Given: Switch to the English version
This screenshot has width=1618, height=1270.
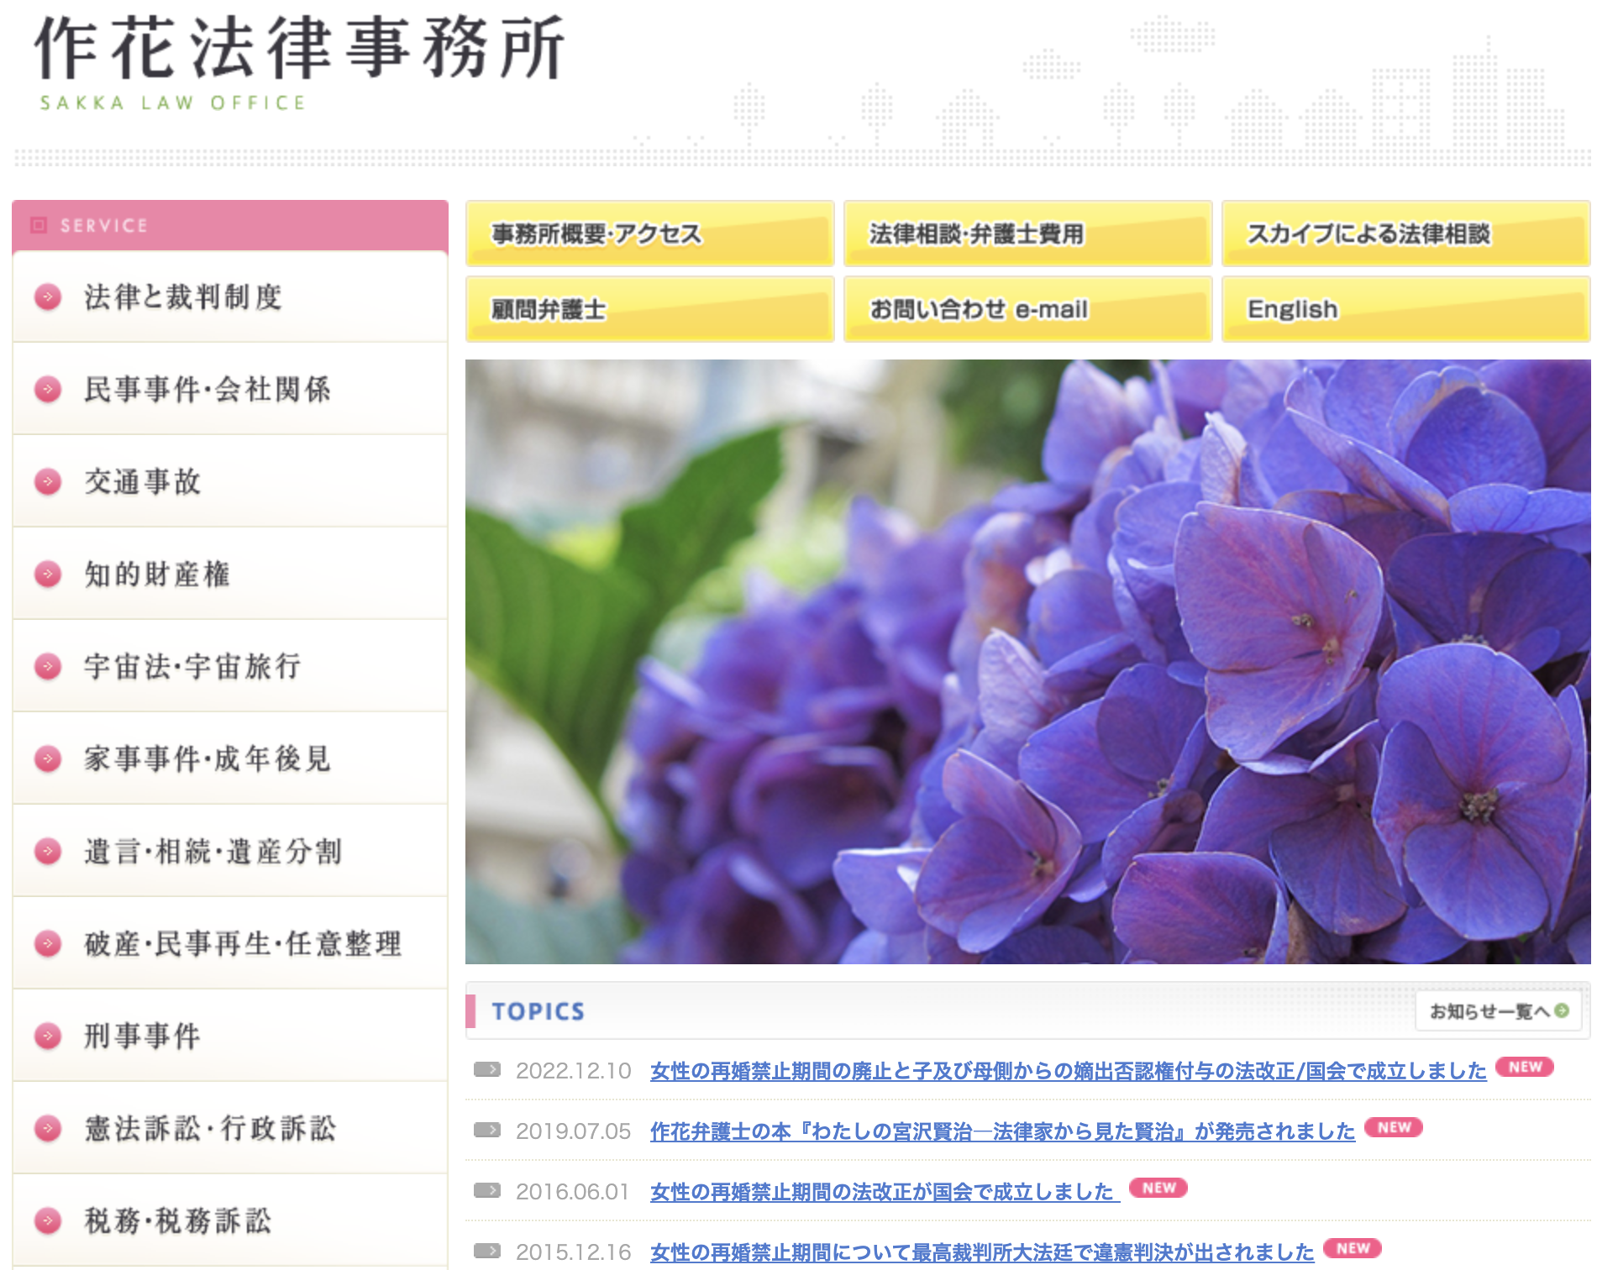Looking at the screenshot, I should (x=1406, y=309).
